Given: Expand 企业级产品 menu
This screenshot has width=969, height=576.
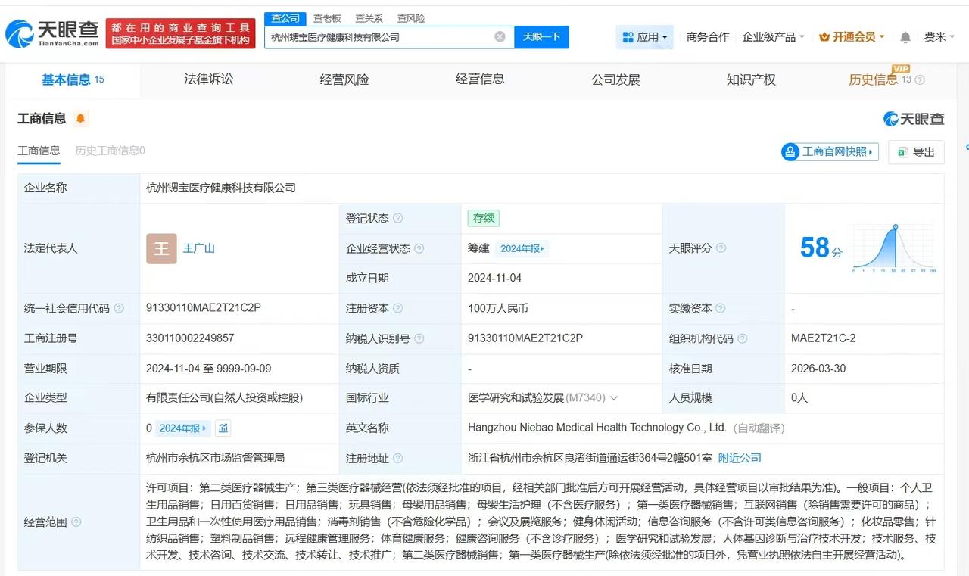Looking at the screenshot, I should pos(773,36).
